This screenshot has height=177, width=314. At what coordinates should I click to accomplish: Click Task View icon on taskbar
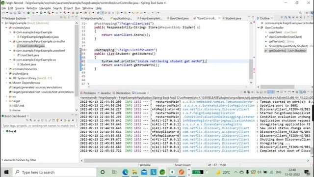114,172
